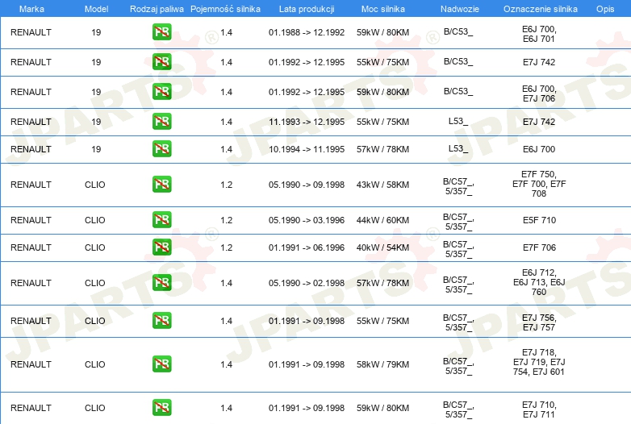Click engine code E6J 700, E6J 701
Screen dimensions: 631x424
(539, 34)
